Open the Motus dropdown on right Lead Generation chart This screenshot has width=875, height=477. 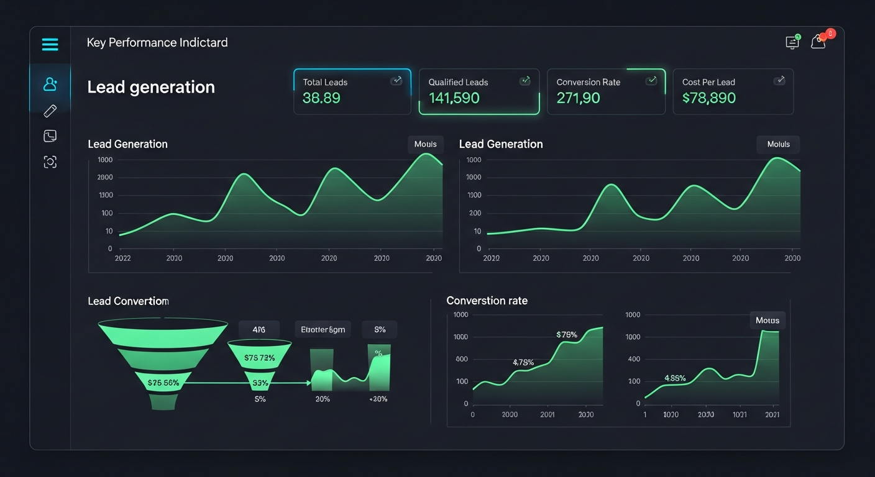click(777, 144)
